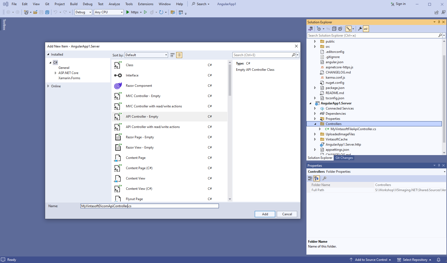The width and height of the screenshot is (447, 263).
Task: Click the notifications bell in status bar
Action: coord(439,260)
